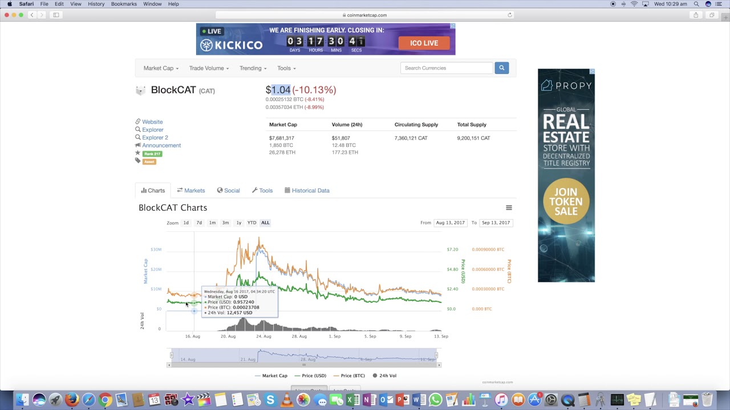730x410 pixels.
Task: Click left handle of chart navigator
Action: click(x=172, y=355)
